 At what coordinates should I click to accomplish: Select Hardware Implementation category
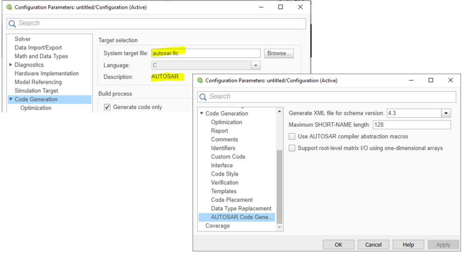click(46, 73)
